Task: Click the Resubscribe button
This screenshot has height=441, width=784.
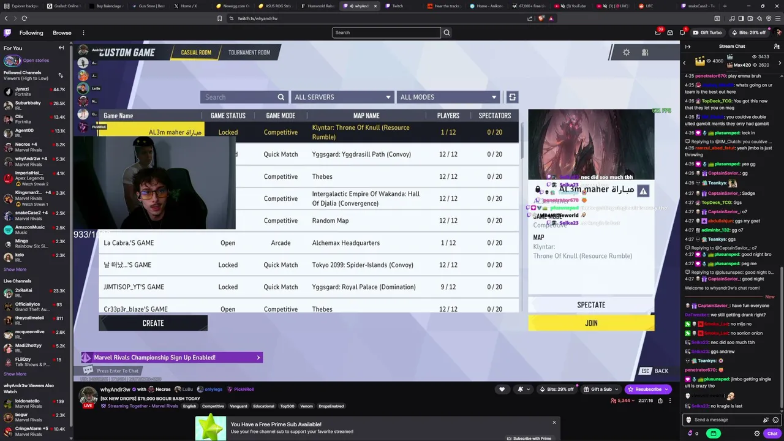Action: tap(648, 389)
